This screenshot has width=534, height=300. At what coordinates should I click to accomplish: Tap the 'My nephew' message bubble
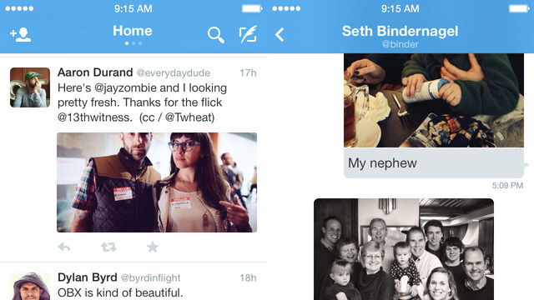point(434,163)
